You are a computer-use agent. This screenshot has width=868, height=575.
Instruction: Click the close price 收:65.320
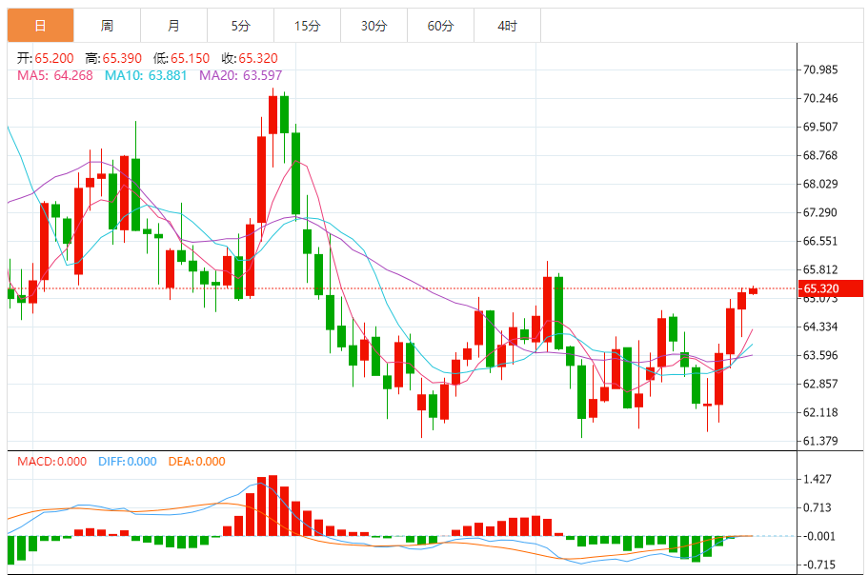[x=250, y=58]
